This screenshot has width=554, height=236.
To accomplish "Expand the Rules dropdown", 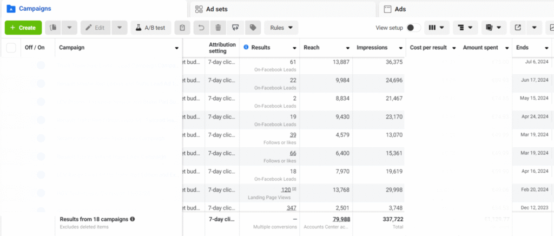I will click(x=281, y=28).
